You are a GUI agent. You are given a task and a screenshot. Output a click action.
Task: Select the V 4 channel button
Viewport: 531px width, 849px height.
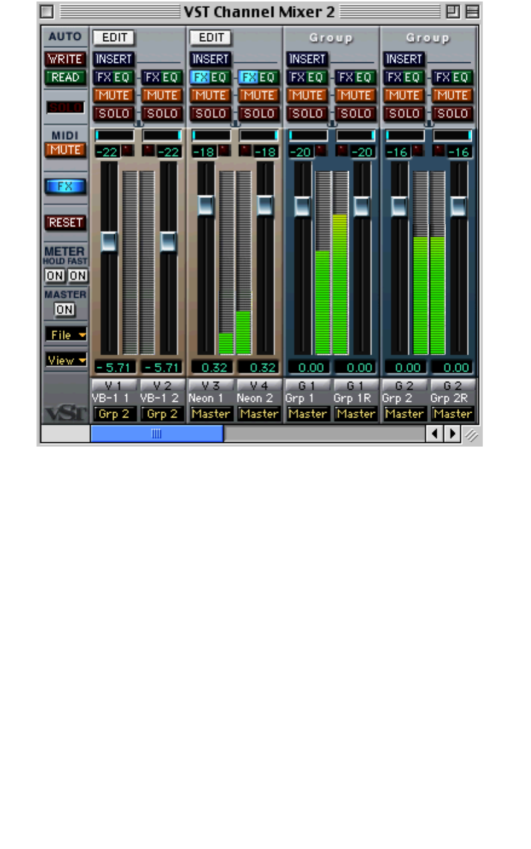click(259, 386)
